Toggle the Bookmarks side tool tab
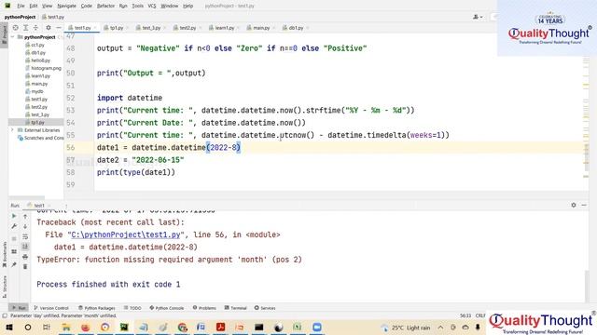The image size is (597, 335). [x=4, y=255]
